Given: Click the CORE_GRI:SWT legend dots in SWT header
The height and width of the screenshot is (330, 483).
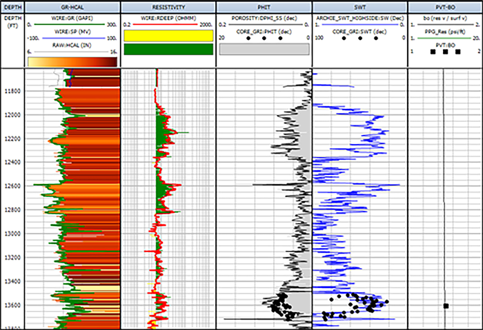Looking at the screenshot, I should pos(359,38).
